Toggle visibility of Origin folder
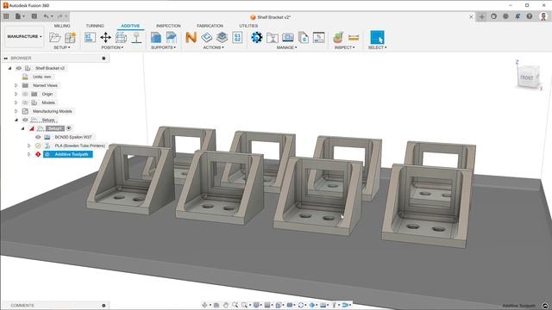This screenshot has width=552, height=310. click(25, 94)
